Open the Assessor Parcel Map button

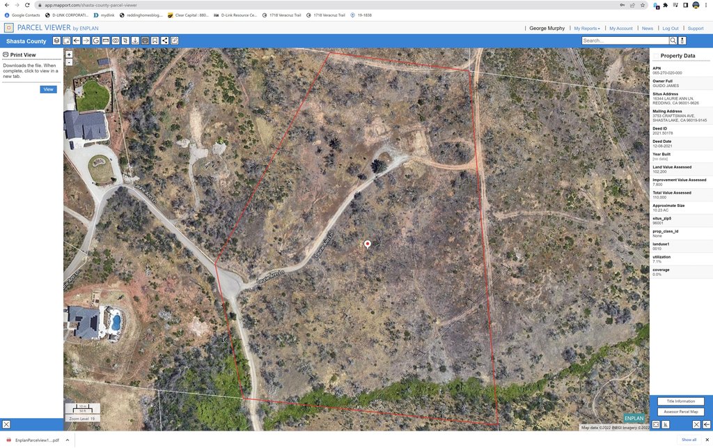pyautogui.click(x=680, y=412)
